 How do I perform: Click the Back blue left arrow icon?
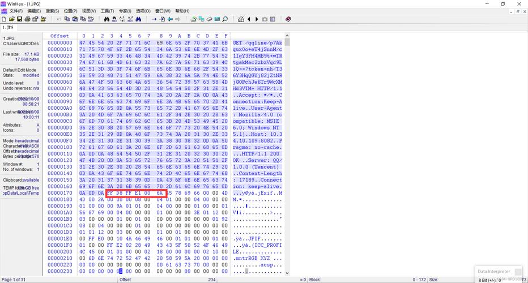pos(170,19)
